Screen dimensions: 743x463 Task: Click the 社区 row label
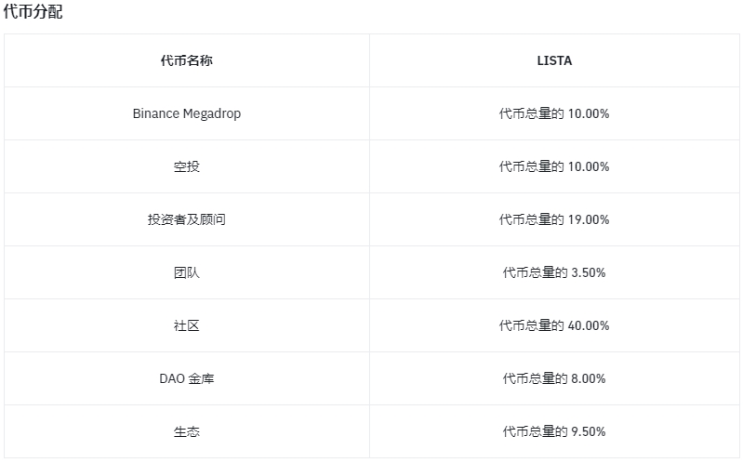coord(186,325)
